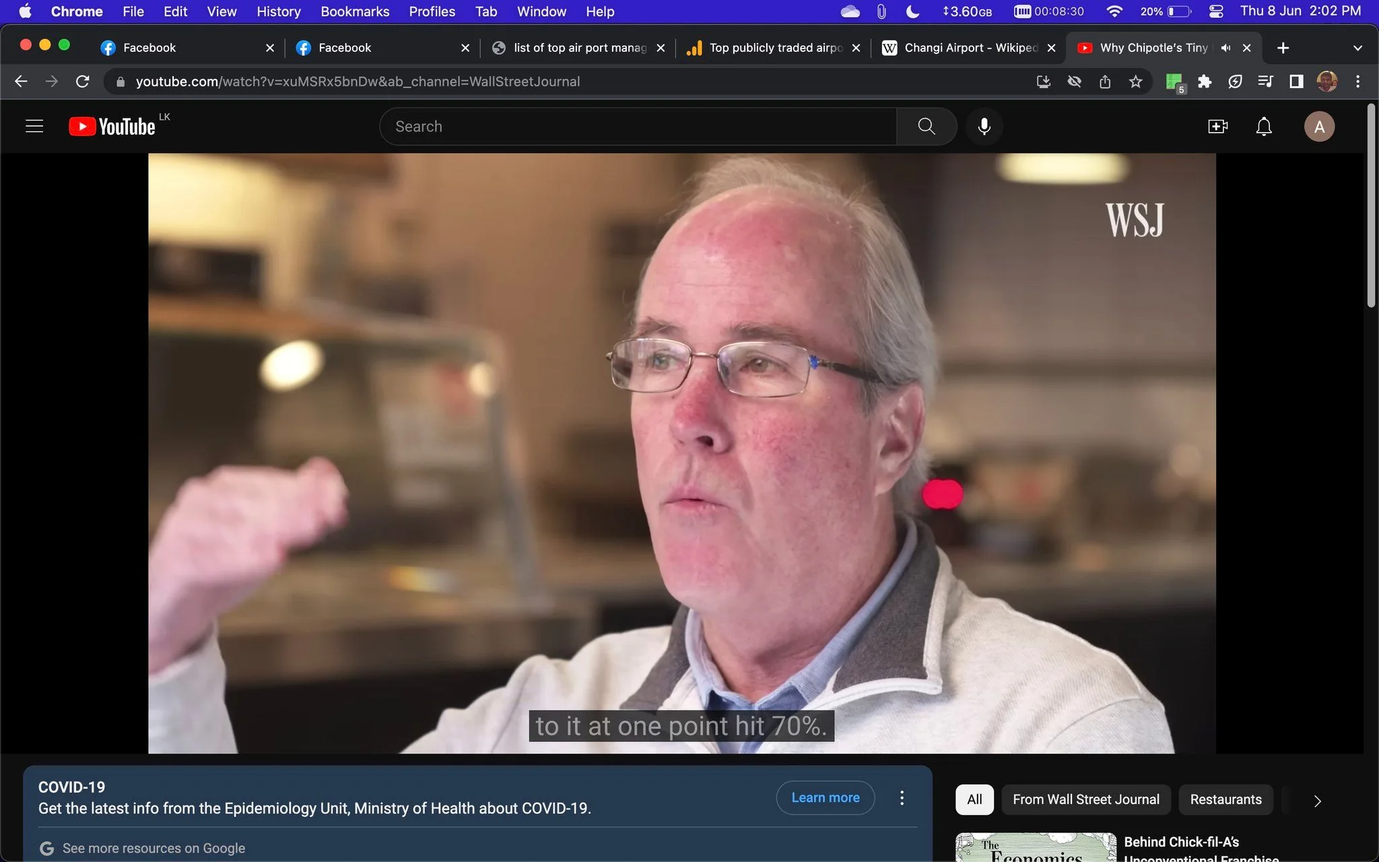This screenshot has width=1379, height=862.
Task: Toggle Do Not Disturb moon icon
Action: (x=913, y=11)
